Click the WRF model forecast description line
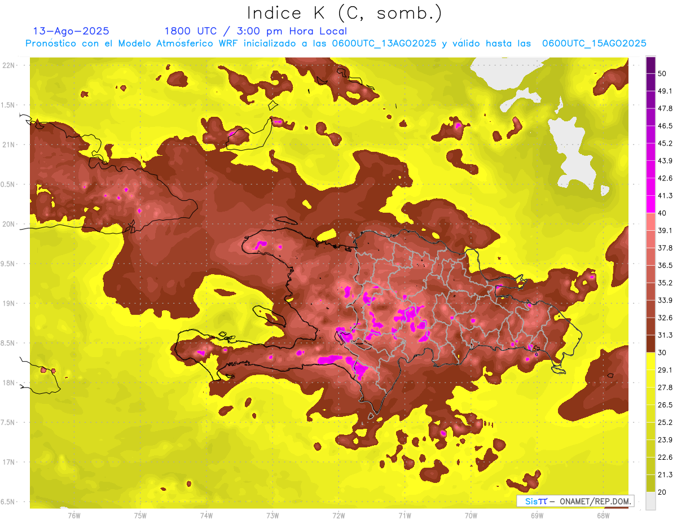 [336, 43]
